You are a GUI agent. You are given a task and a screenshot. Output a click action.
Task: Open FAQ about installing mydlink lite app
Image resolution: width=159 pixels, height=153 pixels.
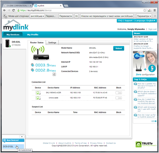[146, 101]
